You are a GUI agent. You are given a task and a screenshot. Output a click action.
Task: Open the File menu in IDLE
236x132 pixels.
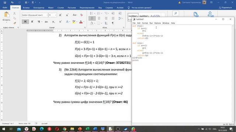tap(134, 23)
